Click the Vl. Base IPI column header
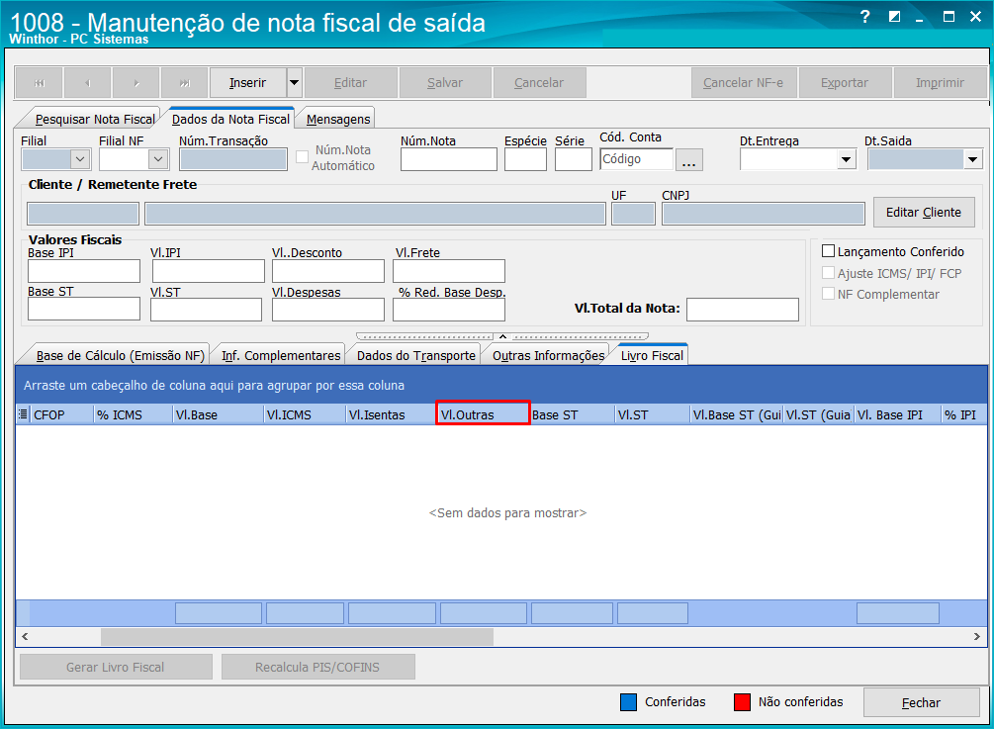The height and width of the screenshot is (729, 994). click(x=897, y=414)
